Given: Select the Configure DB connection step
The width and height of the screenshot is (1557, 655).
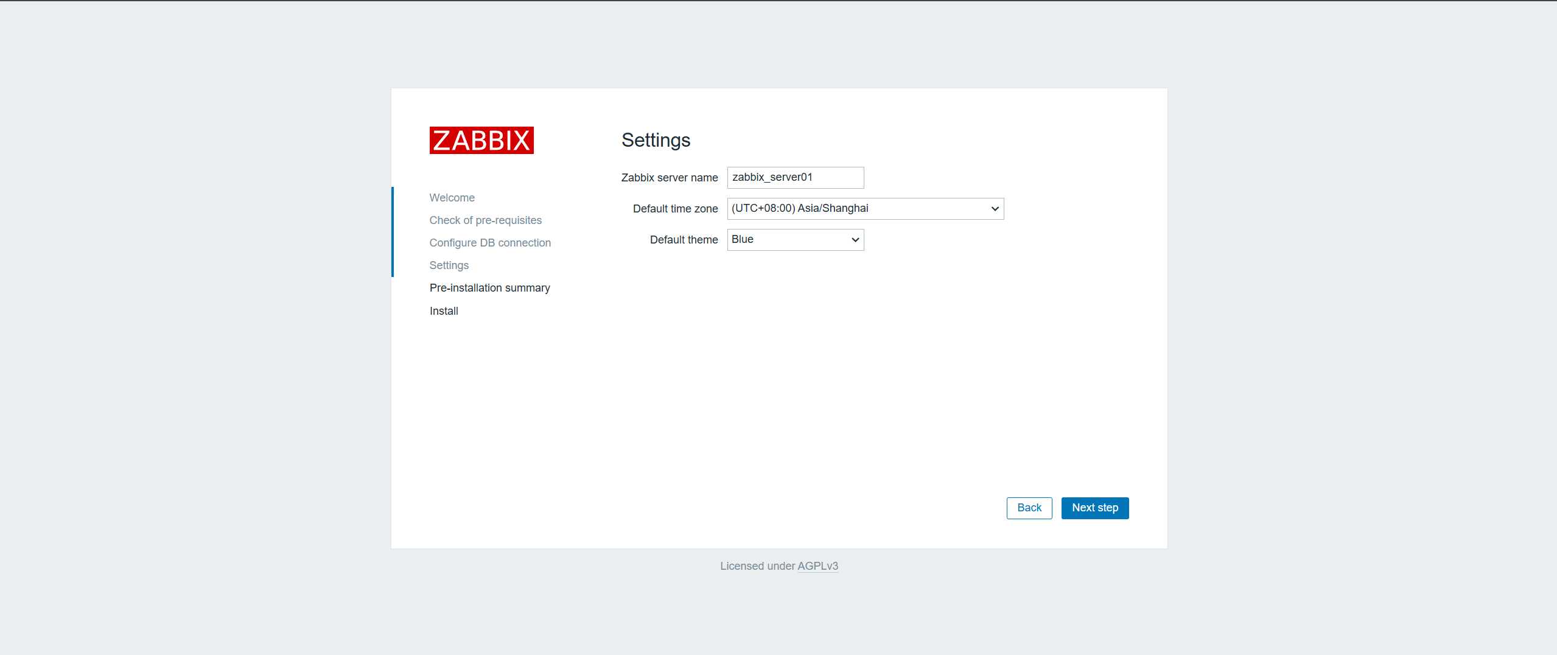Looking at the screenshot, I should click(490, 243).
